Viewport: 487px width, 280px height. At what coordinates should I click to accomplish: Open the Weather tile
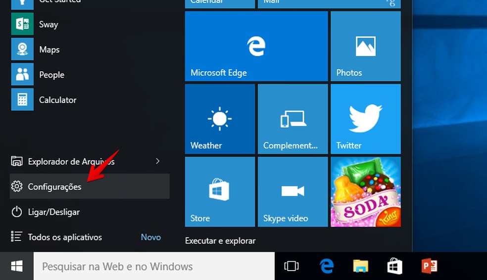click(220, 119)
